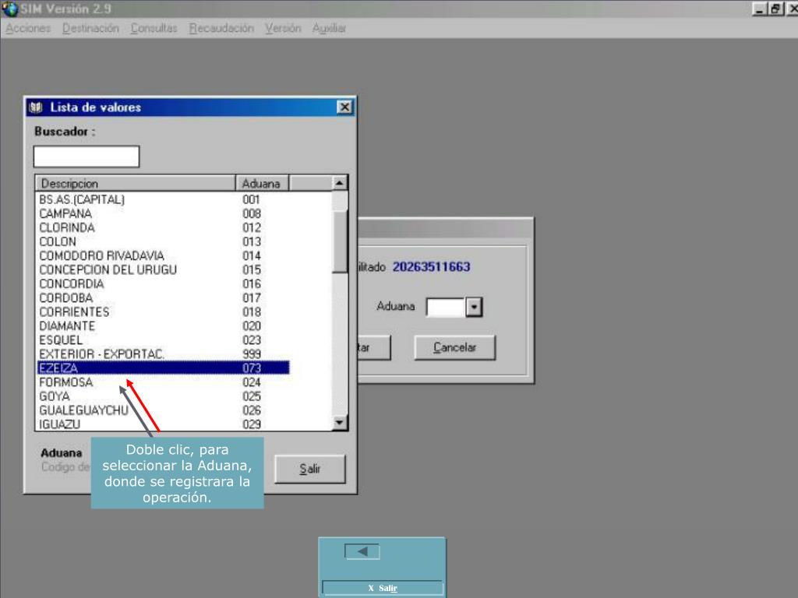Viewport: 798px width, 598px height.
Task: Select CONCEPCION DEL URUGU row
Action: point(164,269)
